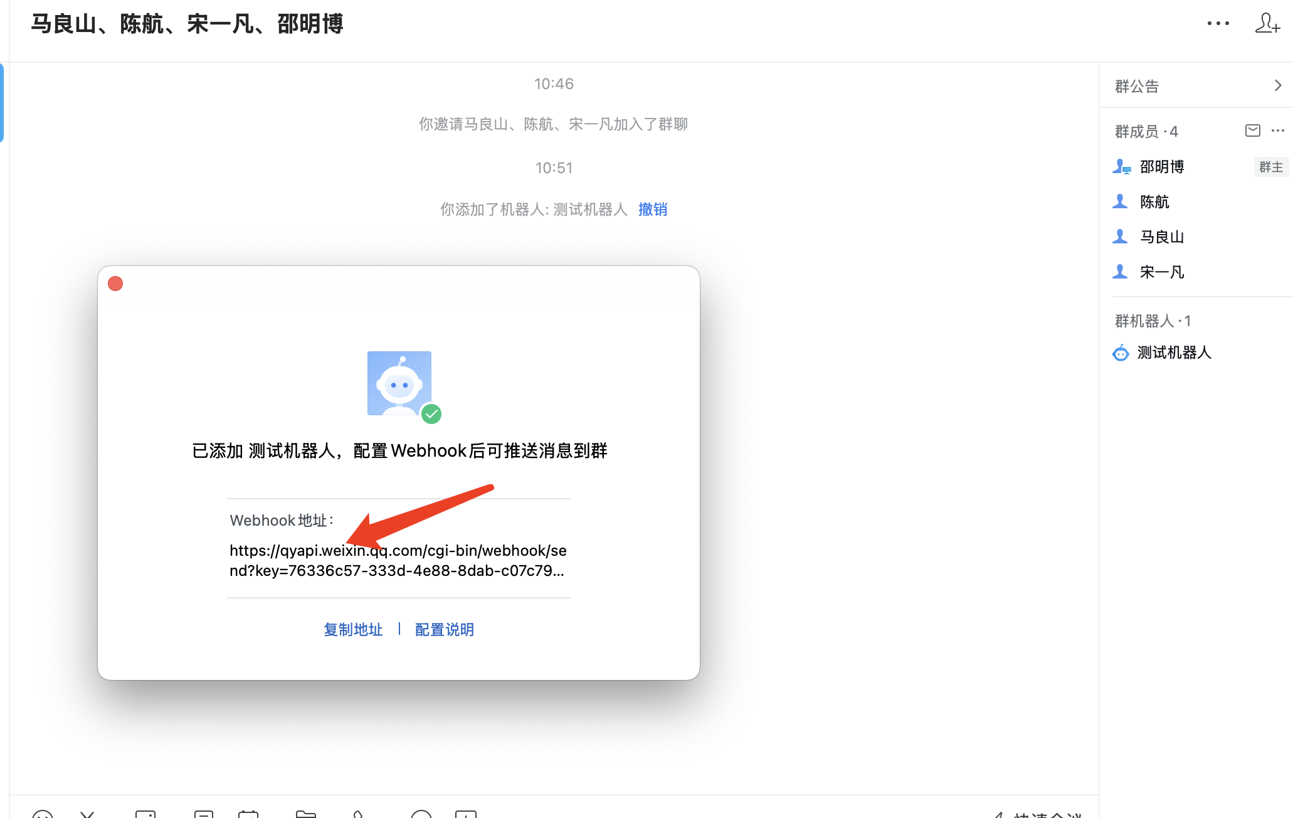
Task: Select member 马良山 in list
Action: [1161, 237]
